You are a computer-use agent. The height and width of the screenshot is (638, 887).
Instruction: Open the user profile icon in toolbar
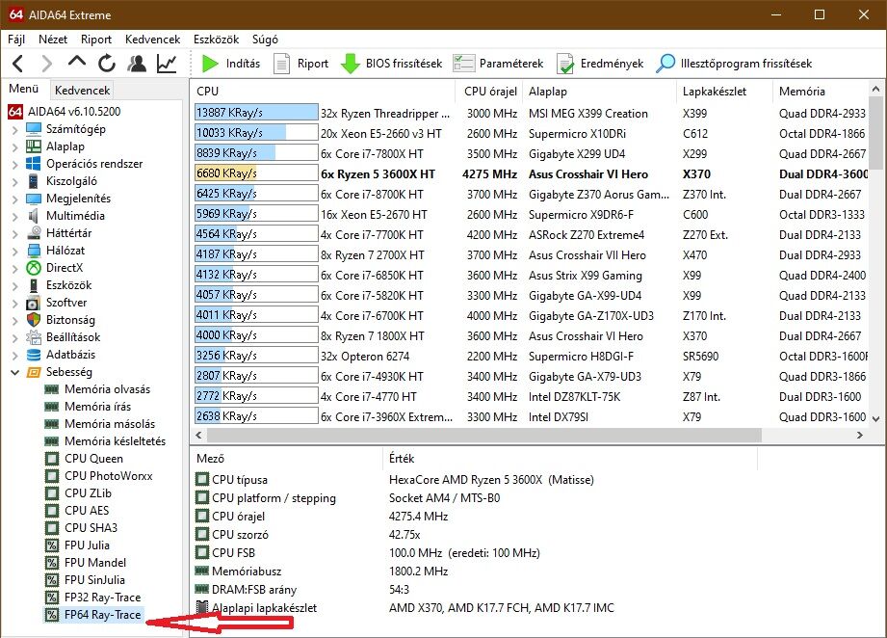tap(137, 64)
